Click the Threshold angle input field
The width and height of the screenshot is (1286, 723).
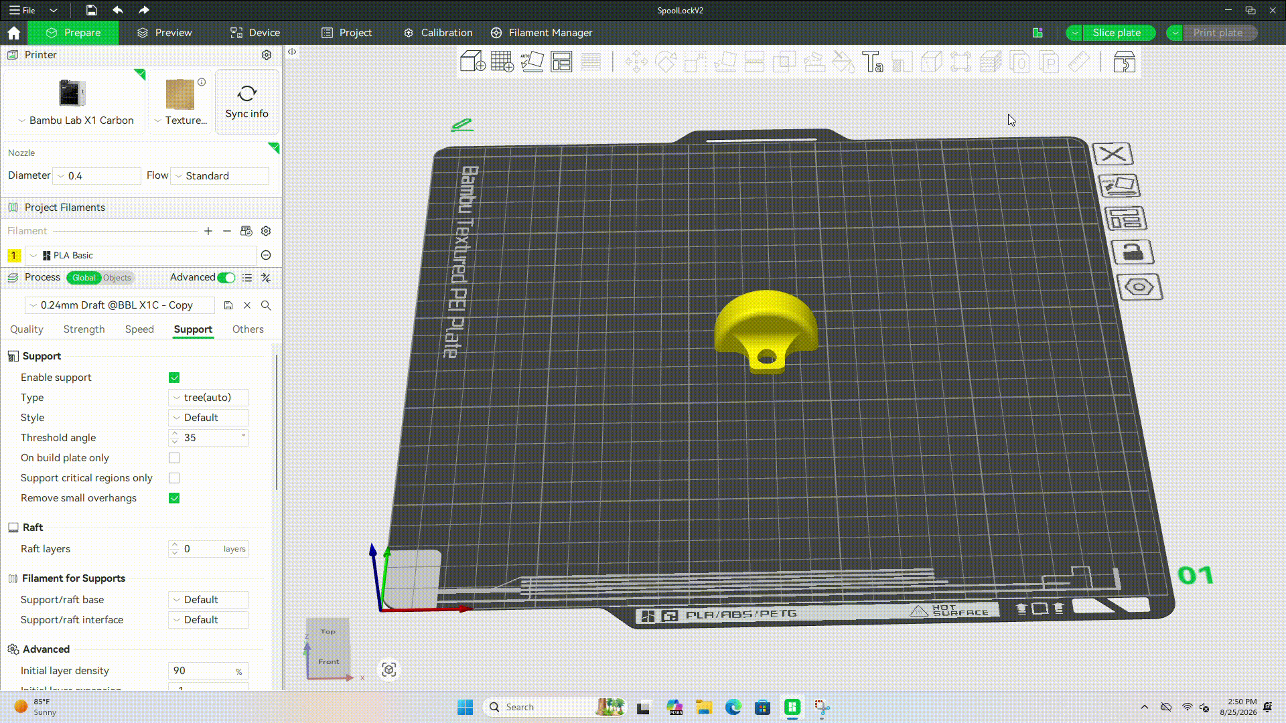point(208,438)
